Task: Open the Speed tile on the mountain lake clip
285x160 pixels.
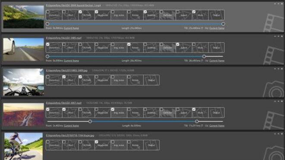Action: (x=184, y=15)
